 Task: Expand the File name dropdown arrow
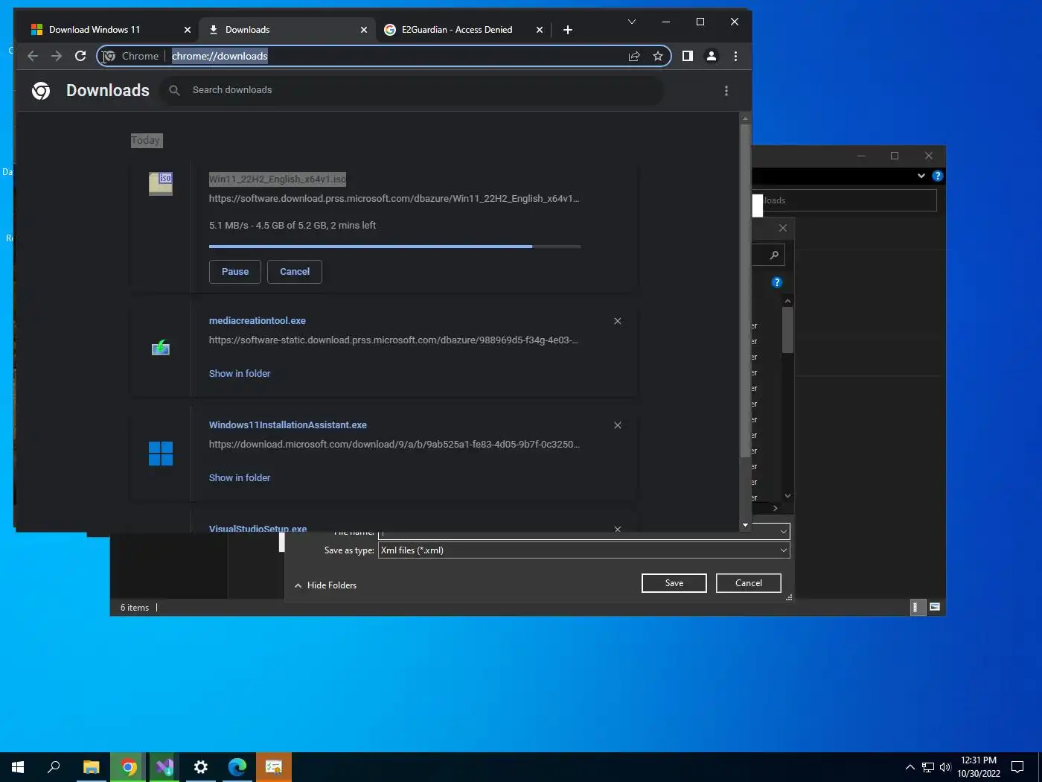(x=784, y=531)
